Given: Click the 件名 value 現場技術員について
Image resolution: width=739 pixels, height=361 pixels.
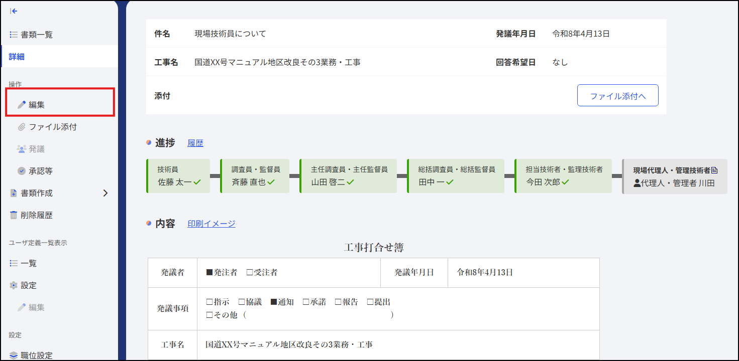Looking at the screenshot, I should [231, 34].
